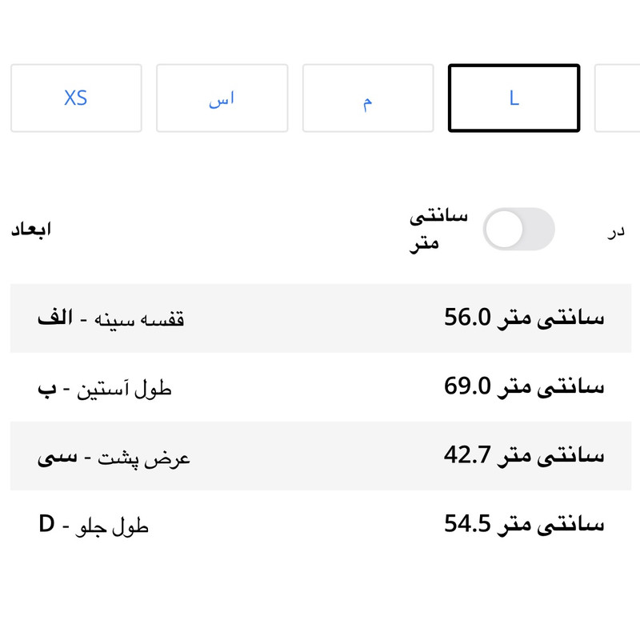
Task: Click the "سانتی متر" label left of switch
Action: click(x=438, y=230)
